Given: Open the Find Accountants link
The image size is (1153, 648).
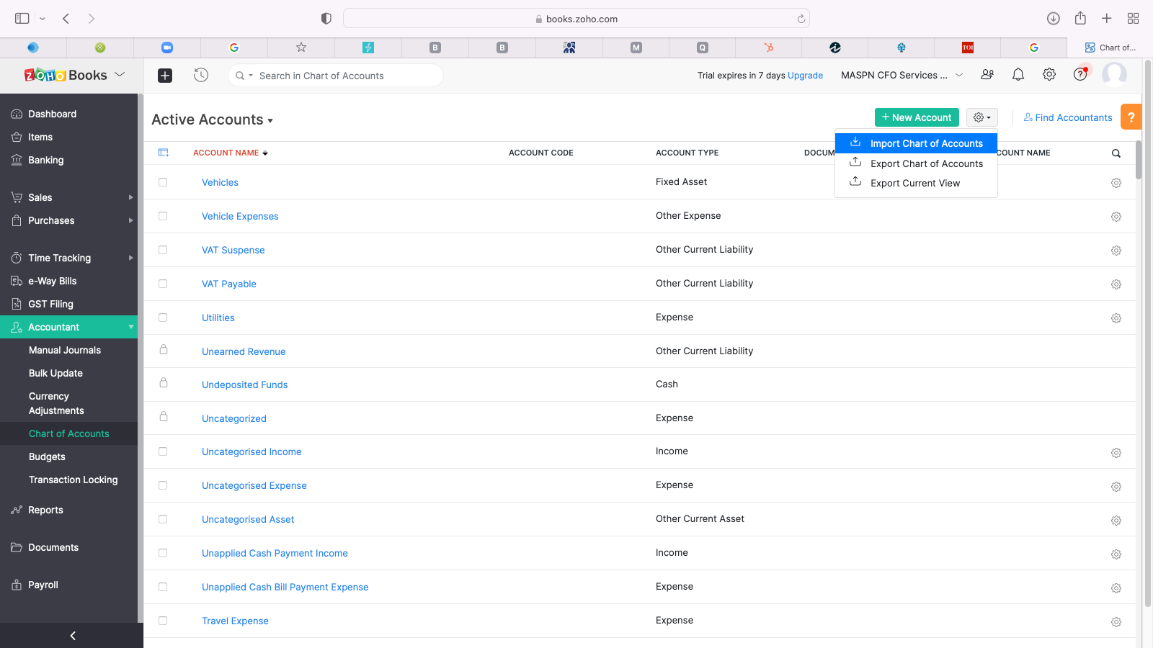Looking at the screenshot, I should point(1068,117).
